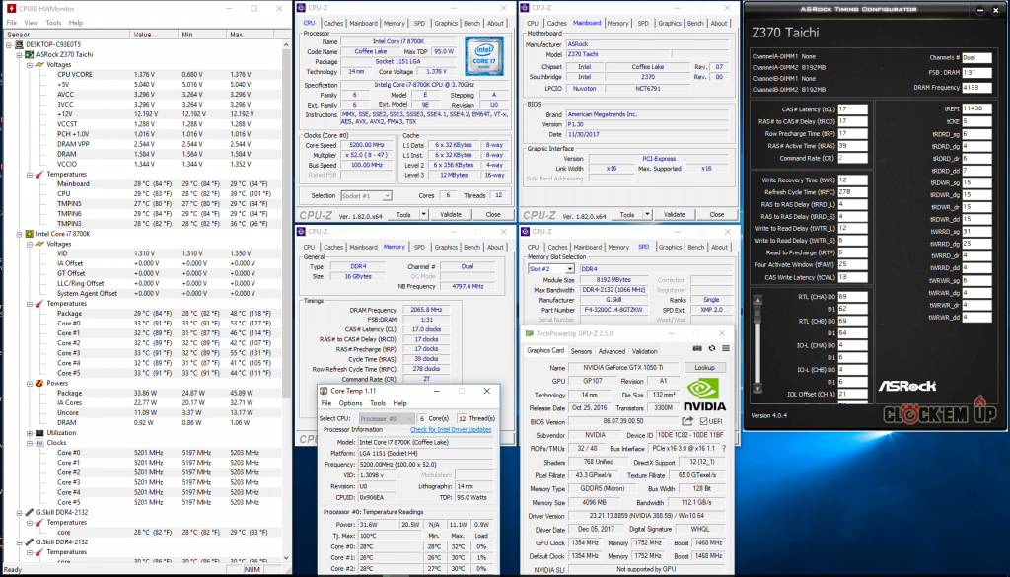Image resolution: width=1010 pixels, height=577 pixels.
Task: Switch to the Sensors tab in GPU-Z
Action: (581, 350)
